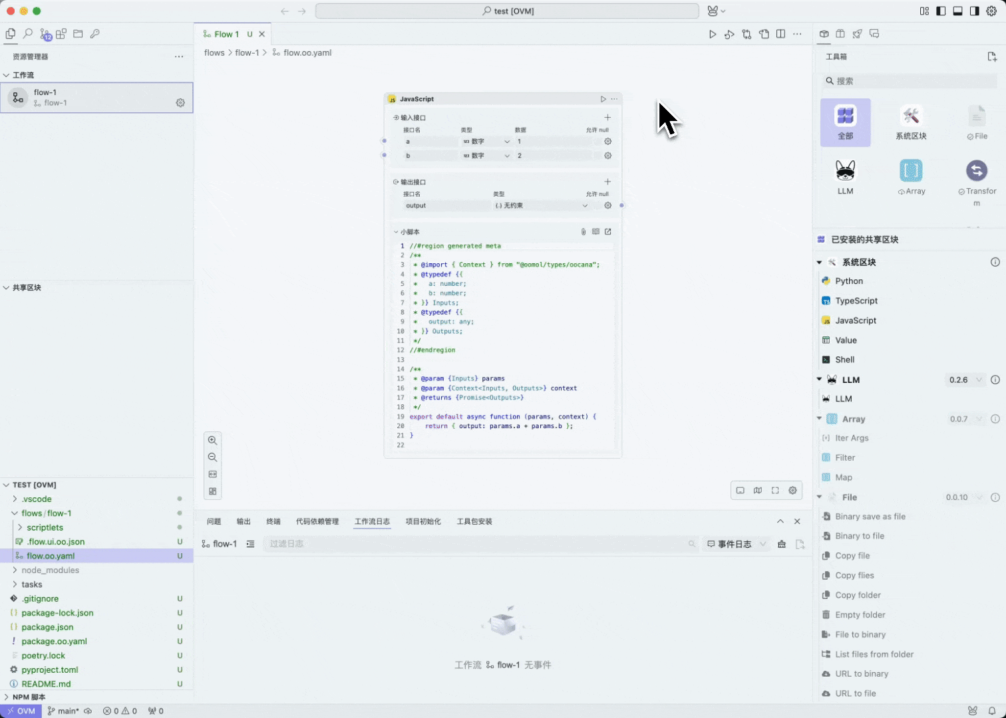Toggle the bottom panel layout button

click(x=957, y=11)
